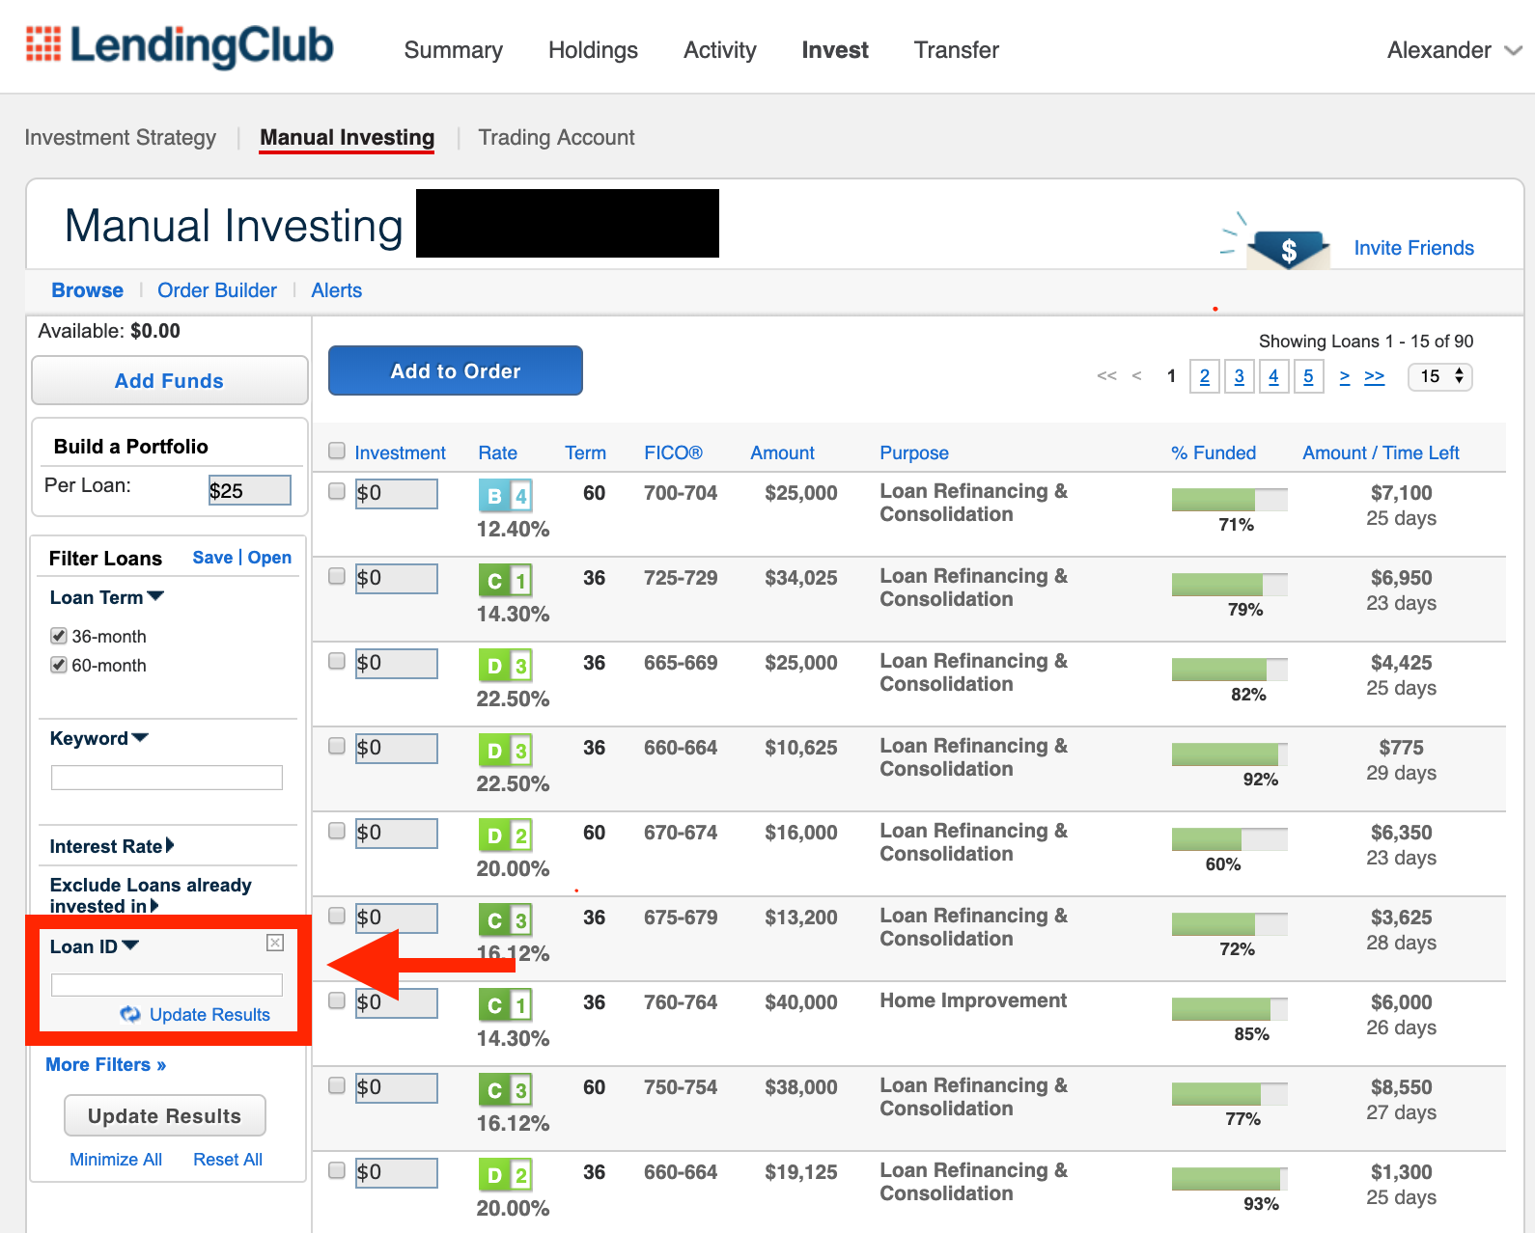
Task: Open the loans-per-page selector showing 15
Action: [x=1440, y=376]
